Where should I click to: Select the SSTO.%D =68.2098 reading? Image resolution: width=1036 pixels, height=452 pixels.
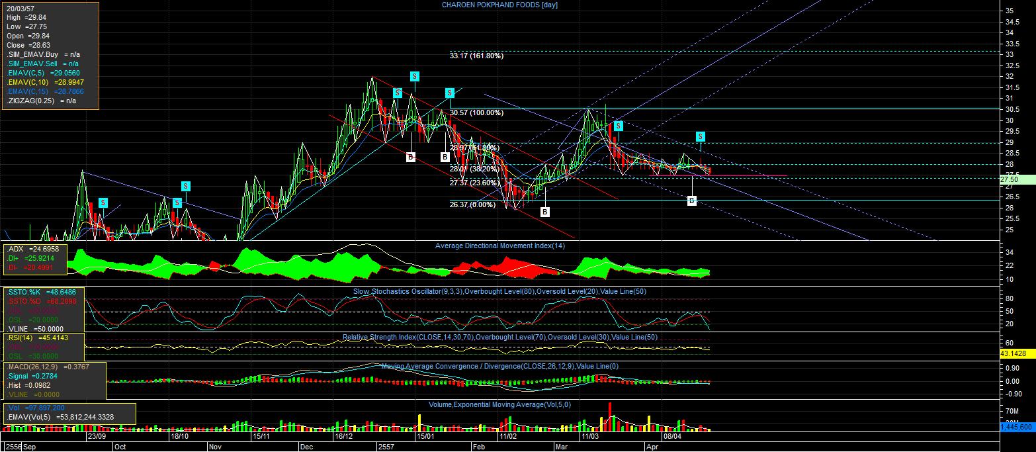43,301
